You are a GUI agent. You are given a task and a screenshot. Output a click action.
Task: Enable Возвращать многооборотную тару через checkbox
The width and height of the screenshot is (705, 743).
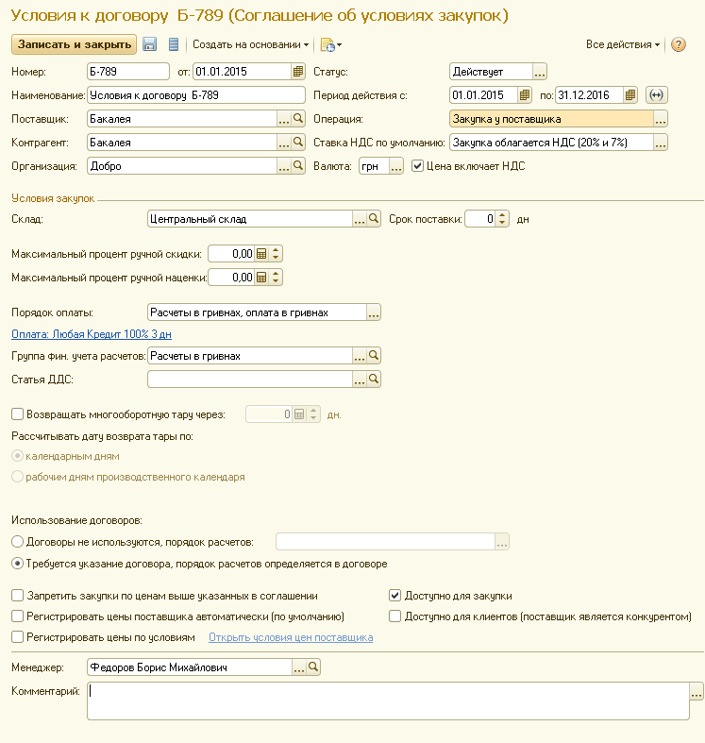tap(17, 414)
